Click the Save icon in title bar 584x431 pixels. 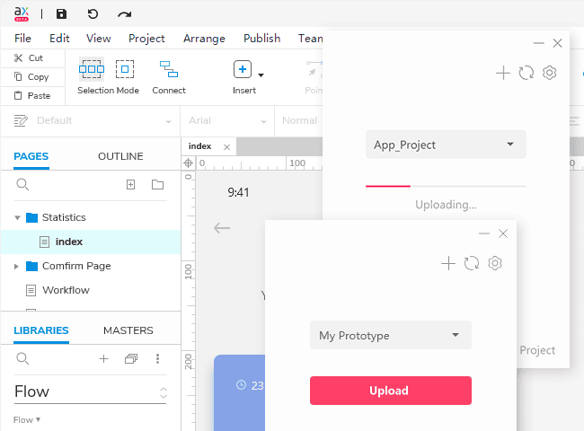(61, 13)
